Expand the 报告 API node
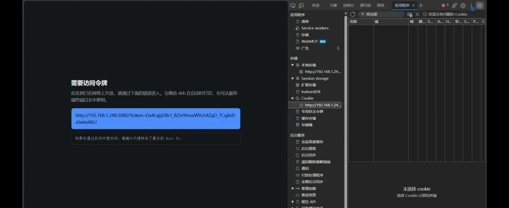This screenshot has height=208, width=509. (x=293, y=202)
